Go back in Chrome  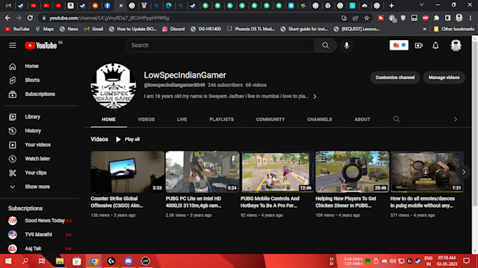8,18
